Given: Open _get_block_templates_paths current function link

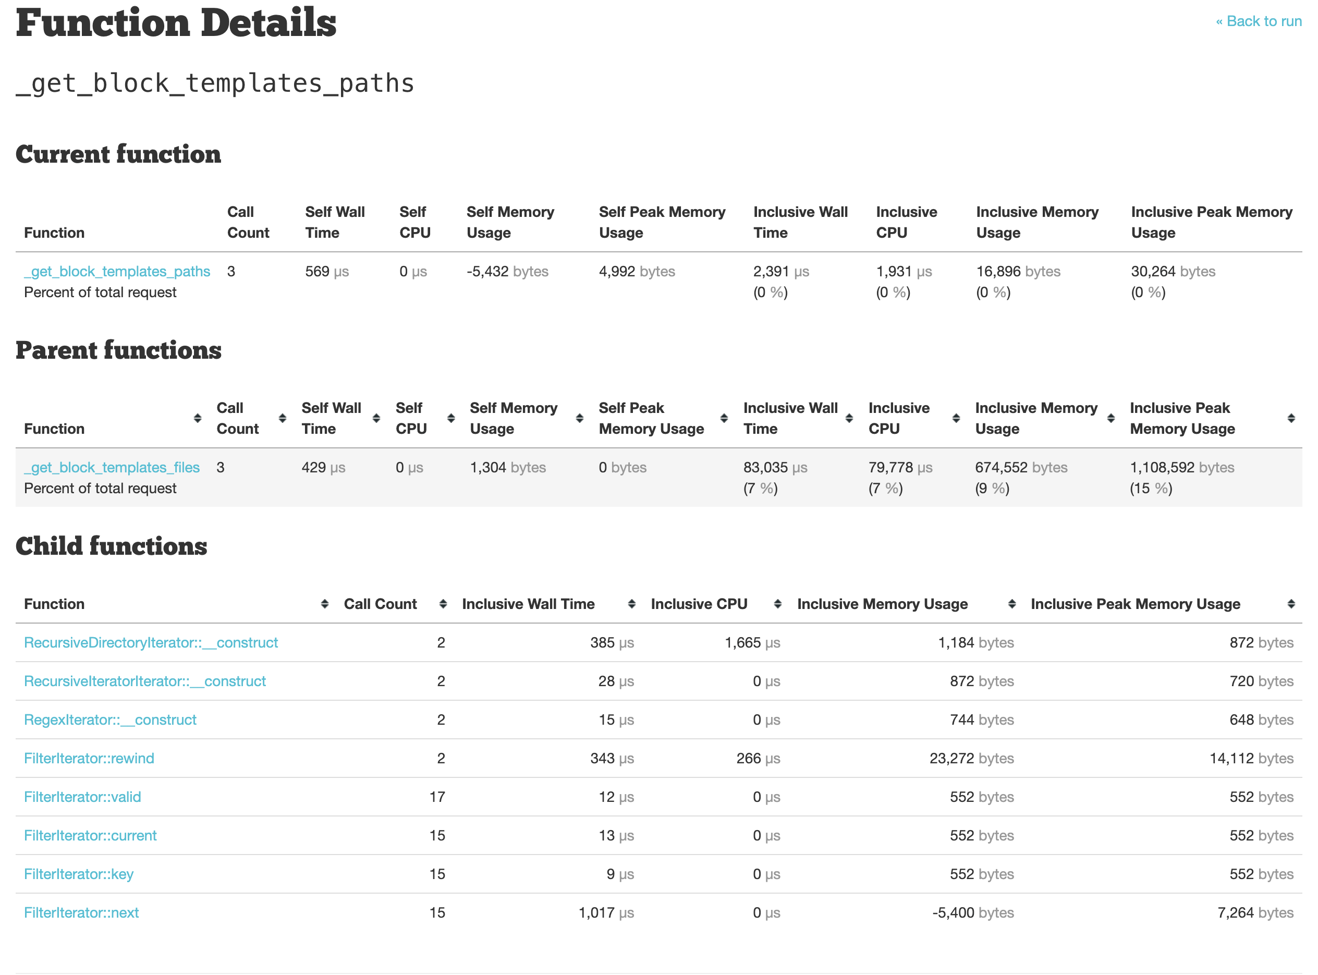Looking at the screenshot, I should (x=117, y=272).
